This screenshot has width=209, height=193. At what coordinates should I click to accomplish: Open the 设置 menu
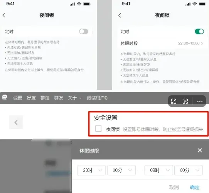pos(17,98)
